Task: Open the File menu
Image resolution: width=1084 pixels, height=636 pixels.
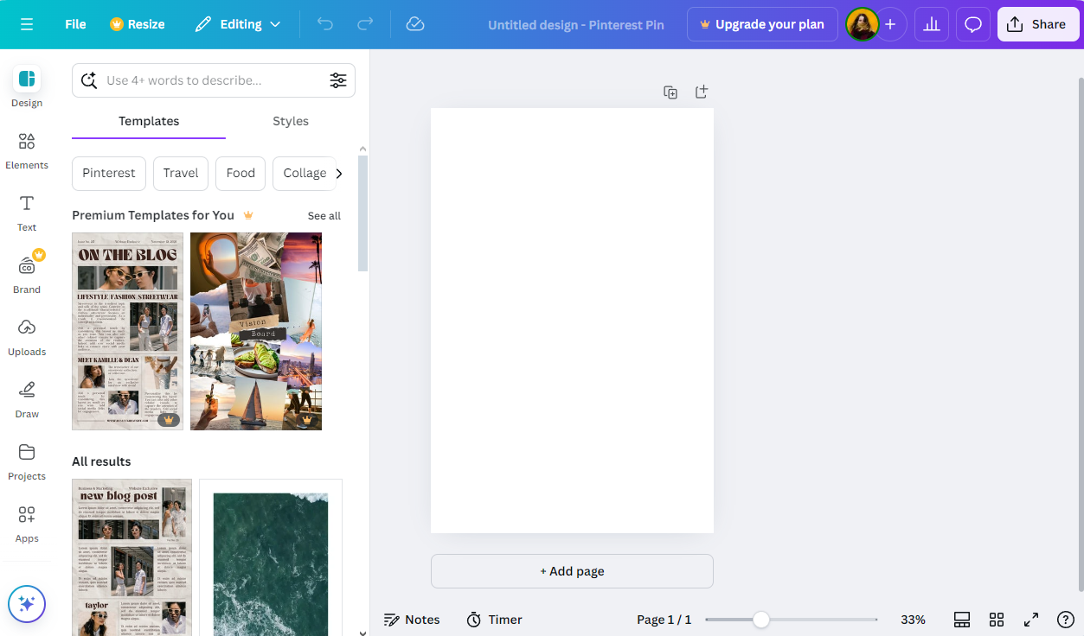Action: [75, 24]
